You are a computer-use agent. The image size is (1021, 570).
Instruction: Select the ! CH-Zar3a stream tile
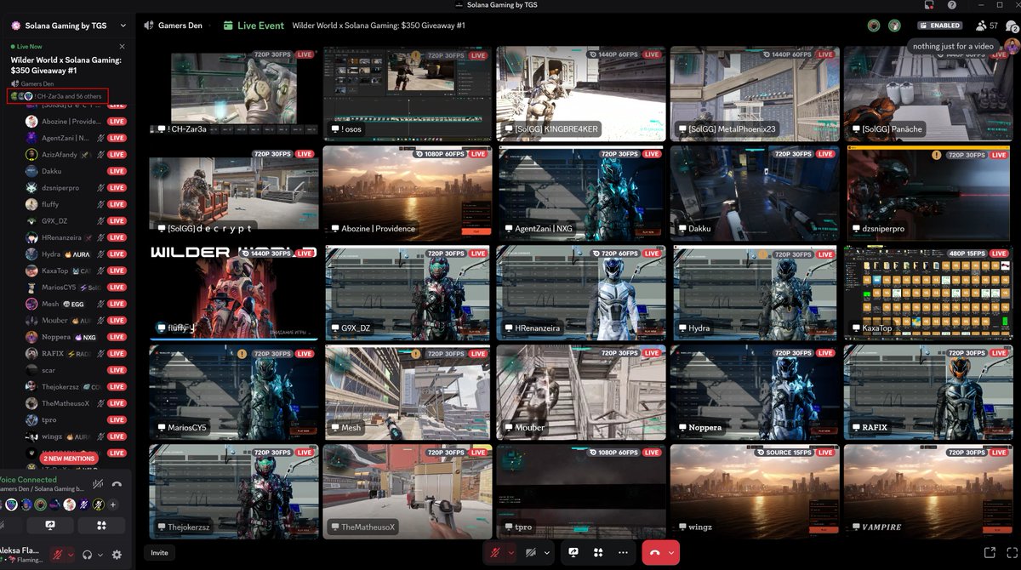234,92
